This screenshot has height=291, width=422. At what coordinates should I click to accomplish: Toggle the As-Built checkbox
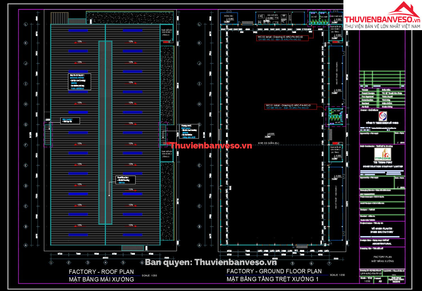click(x=378, y=107)
